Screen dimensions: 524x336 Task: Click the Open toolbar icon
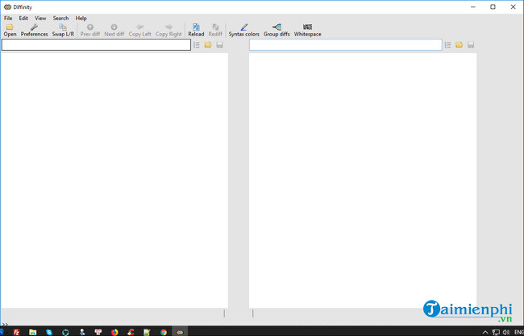coord(10,30)
